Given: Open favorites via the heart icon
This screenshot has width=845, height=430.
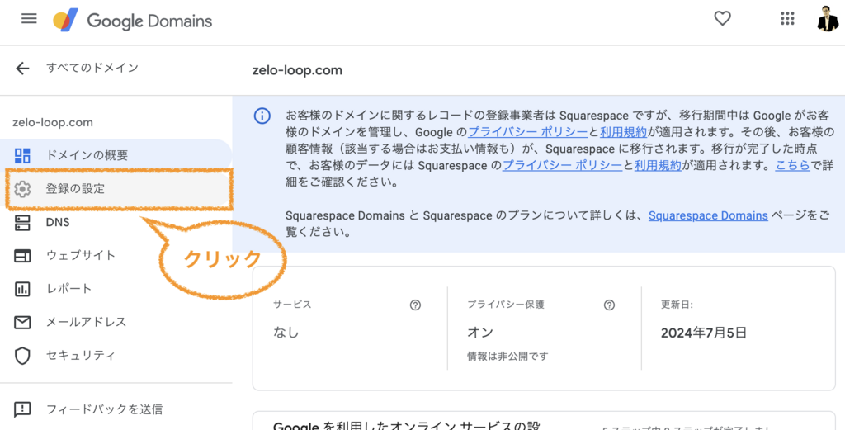Looking at the screenshot, I should pos(722,19).
